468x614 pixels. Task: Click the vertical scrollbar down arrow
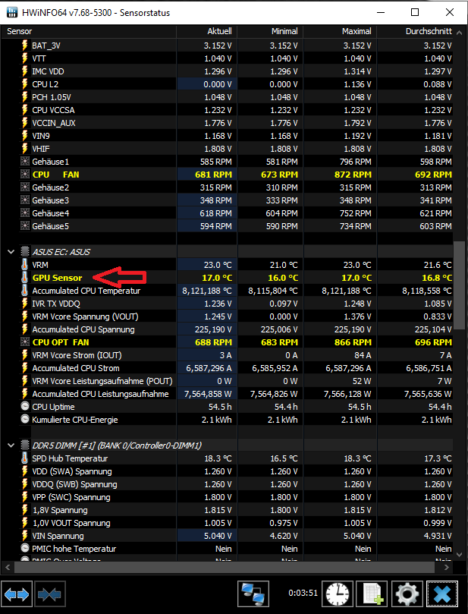[460, 554]
